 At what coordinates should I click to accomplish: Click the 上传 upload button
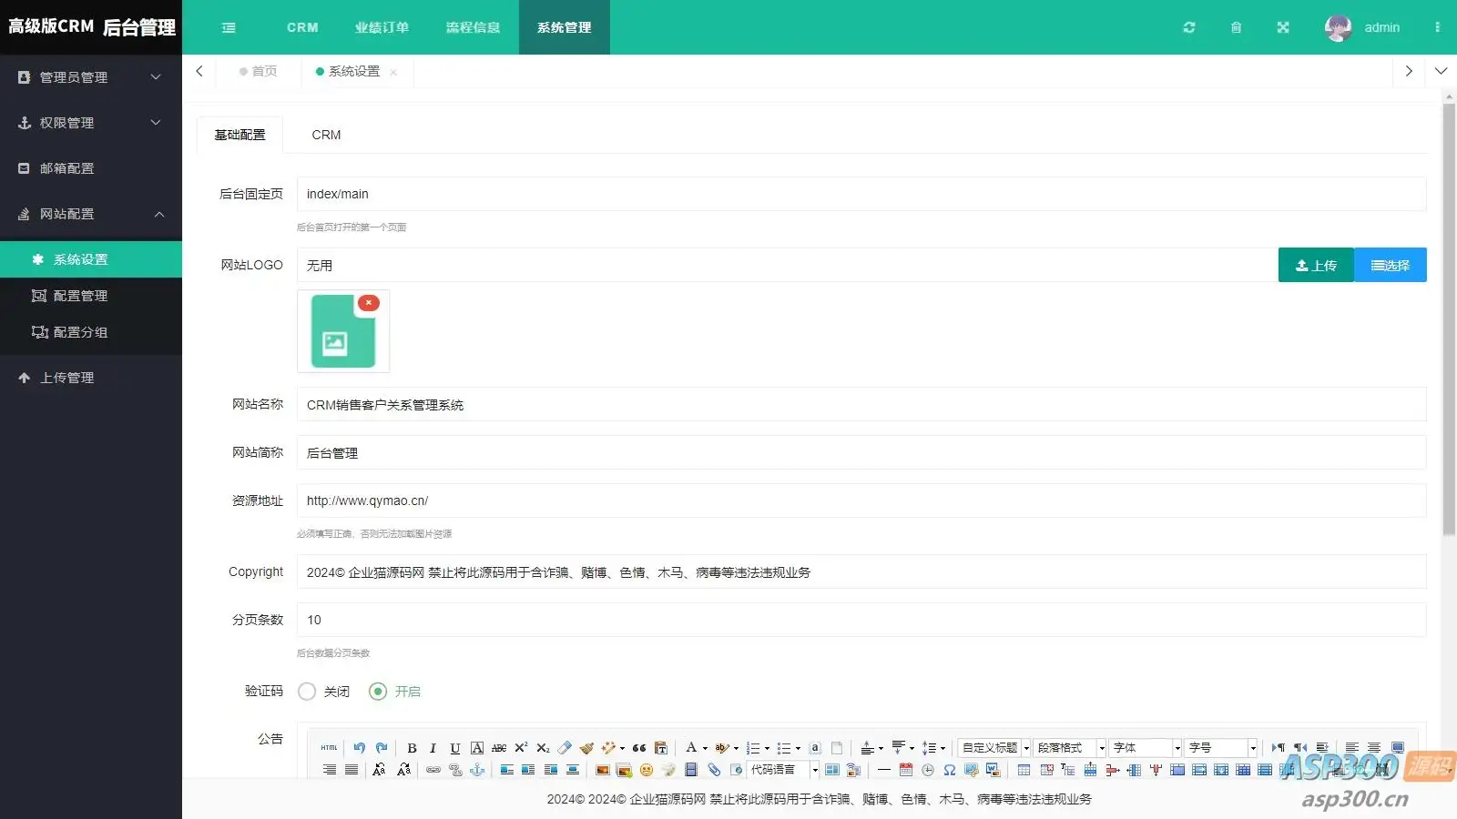[x=1316, y=265]
